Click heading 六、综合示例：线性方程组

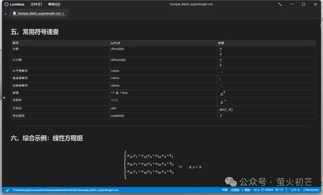tap(47, 138)
